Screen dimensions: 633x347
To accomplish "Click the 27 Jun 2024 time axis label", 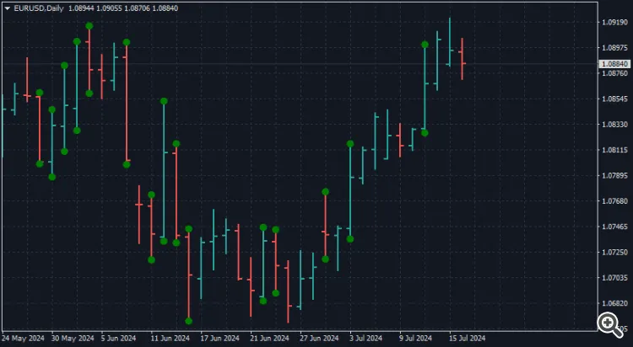I will pyautogui.click(x=316, y=339).
